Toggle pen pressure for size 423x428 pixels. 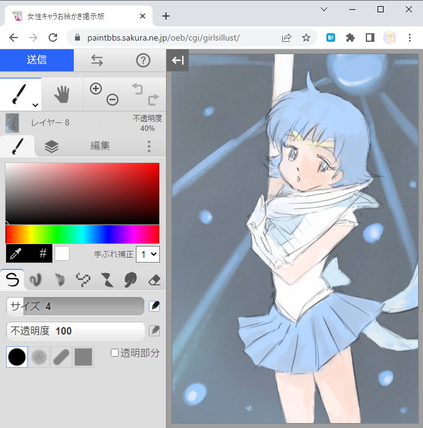[154, 306]
